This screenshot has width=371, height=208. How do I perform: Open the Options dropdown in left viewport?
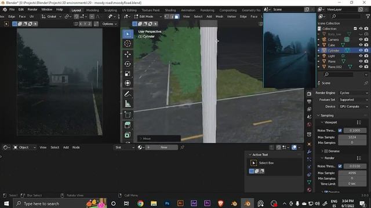coord(110,24)
